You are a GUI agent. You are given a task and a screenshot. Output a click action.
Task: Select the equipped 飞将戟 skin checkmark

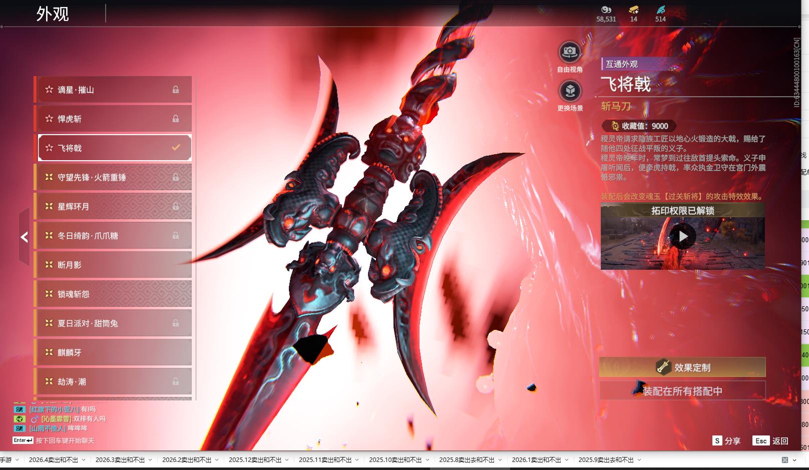[x=176, y=148]
